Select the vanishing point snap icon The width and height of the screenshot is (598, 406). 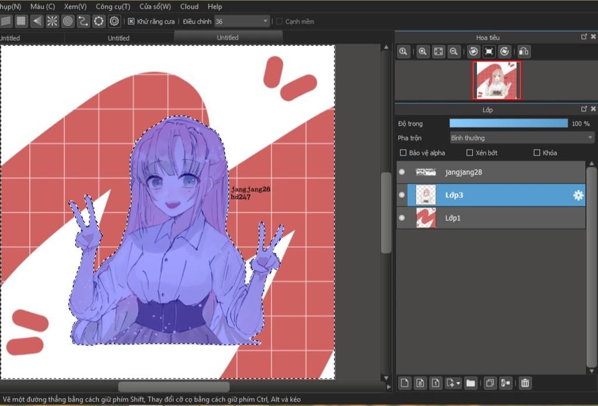pos(37,22)
